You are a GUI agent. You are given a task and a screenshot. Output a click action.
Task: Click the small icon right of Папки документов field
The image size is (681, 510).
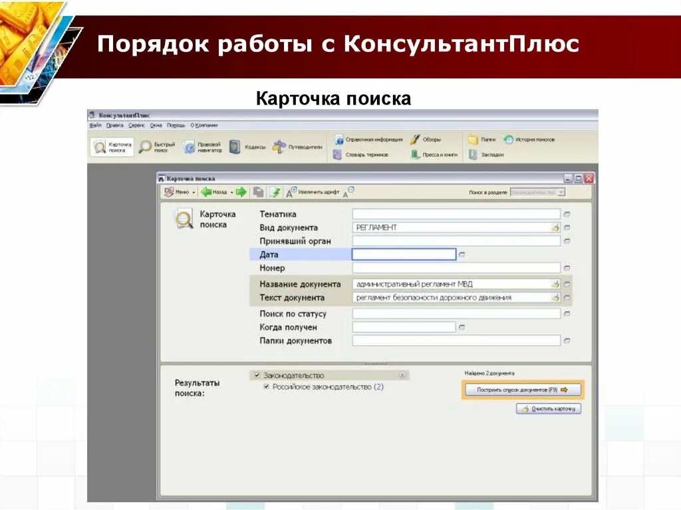tap(567, 340)
